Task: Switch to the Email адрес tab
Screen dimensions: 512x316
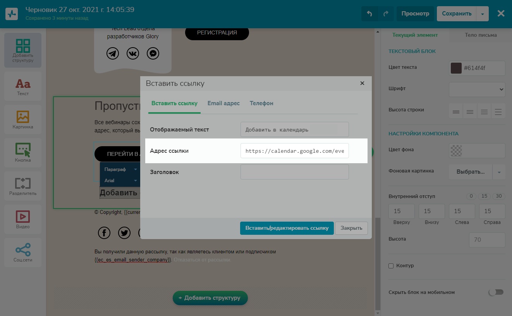Action: (223, 103)
